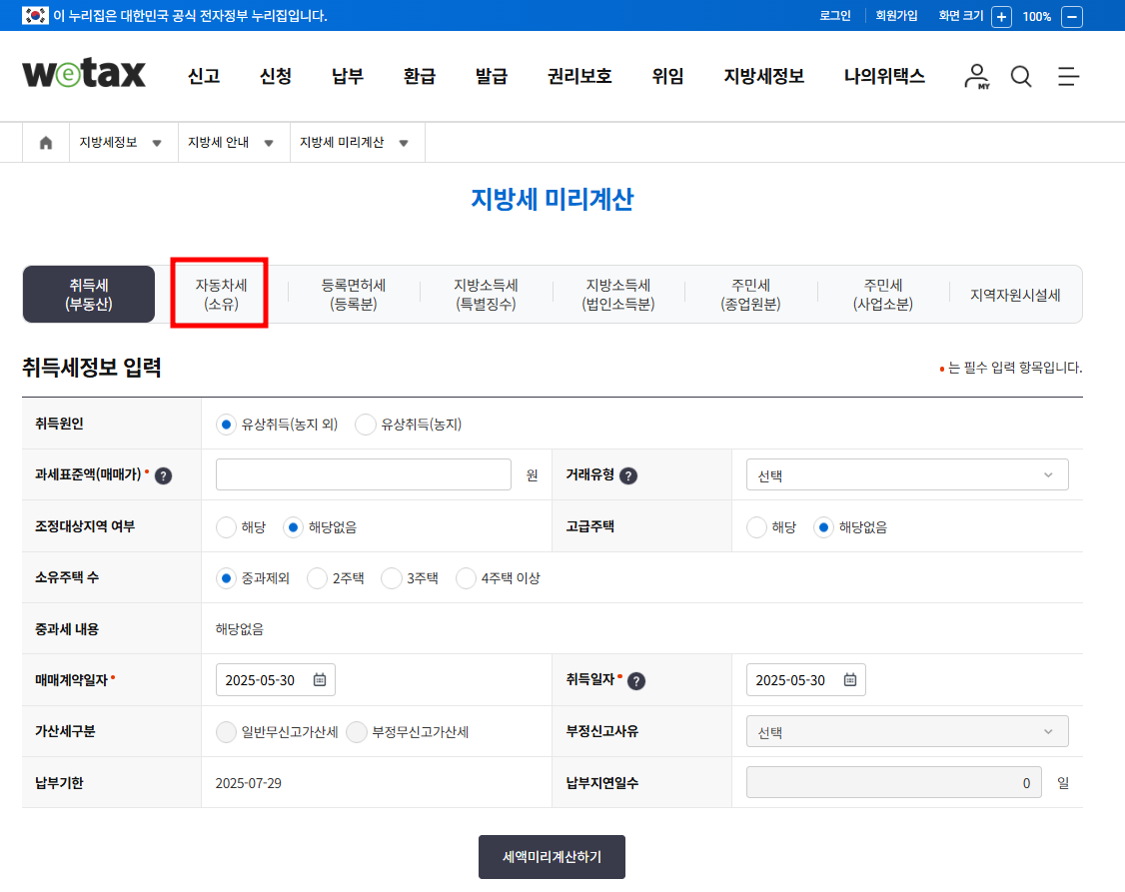The image size is (1125, 892).
Task: Select the 유상취득(농지) radio option
Action: pyautogui.click(x=366, y=424)
